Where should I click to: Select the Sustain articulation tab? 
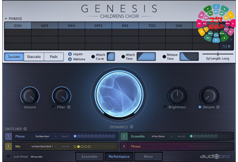click(x=14, y=57)
